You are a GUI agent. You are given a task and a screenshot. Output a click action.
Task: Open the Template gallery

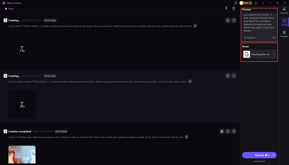284,34
